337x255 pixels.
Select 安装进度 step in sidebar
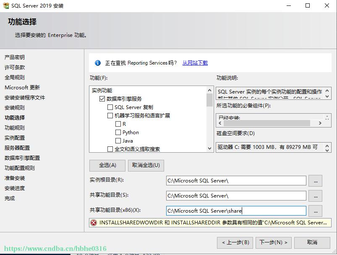point(15,188)
